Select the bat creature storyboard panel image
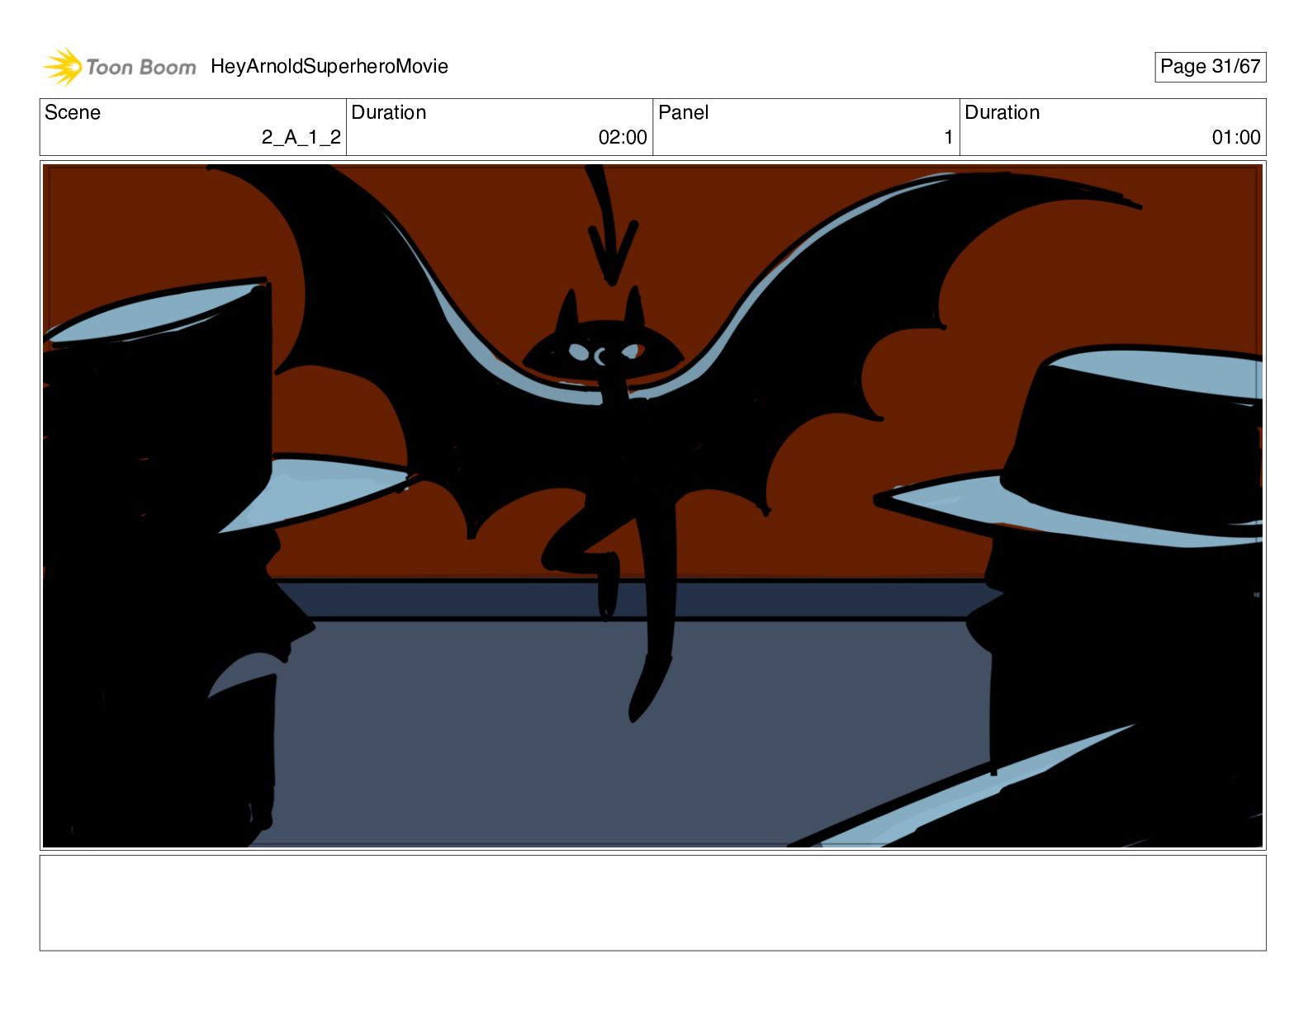1308x1010 pixels. coord(652,505)
